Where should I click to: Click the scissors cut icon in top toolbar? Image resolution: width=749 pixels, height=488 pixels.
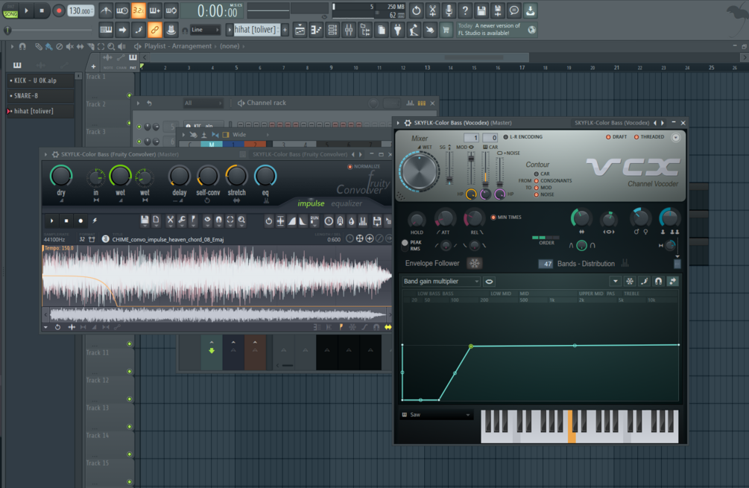click(x=432, y=10)
